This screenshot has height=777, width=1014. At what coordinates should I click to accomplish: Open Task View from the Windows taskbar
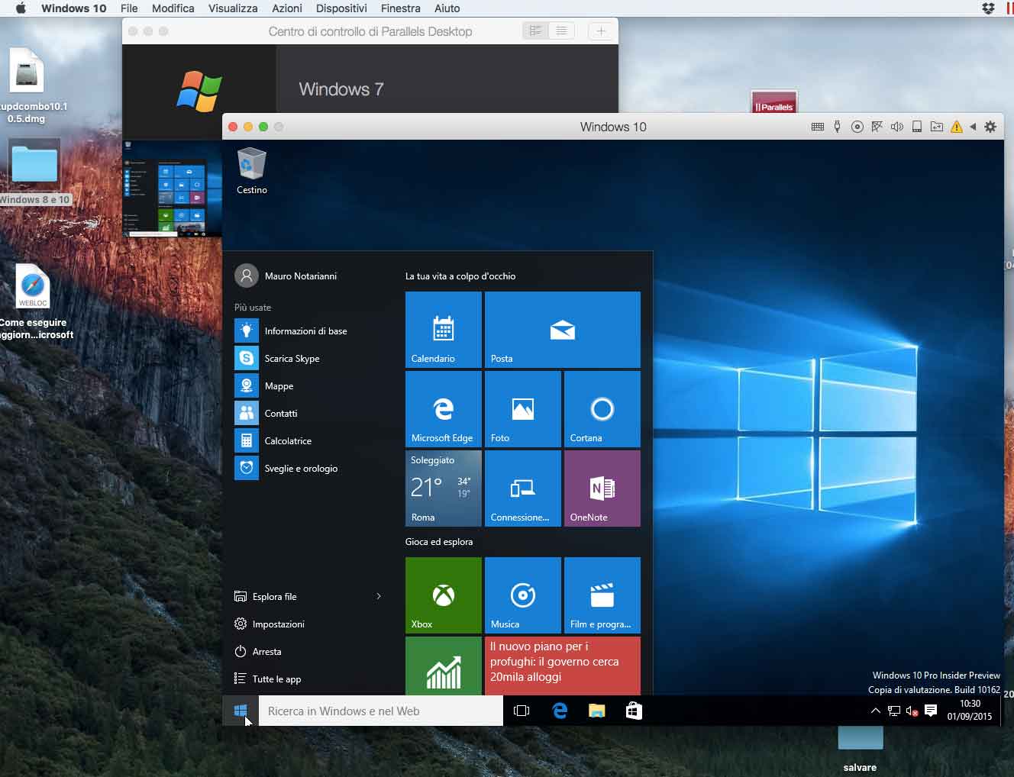(x=522, y=711)
